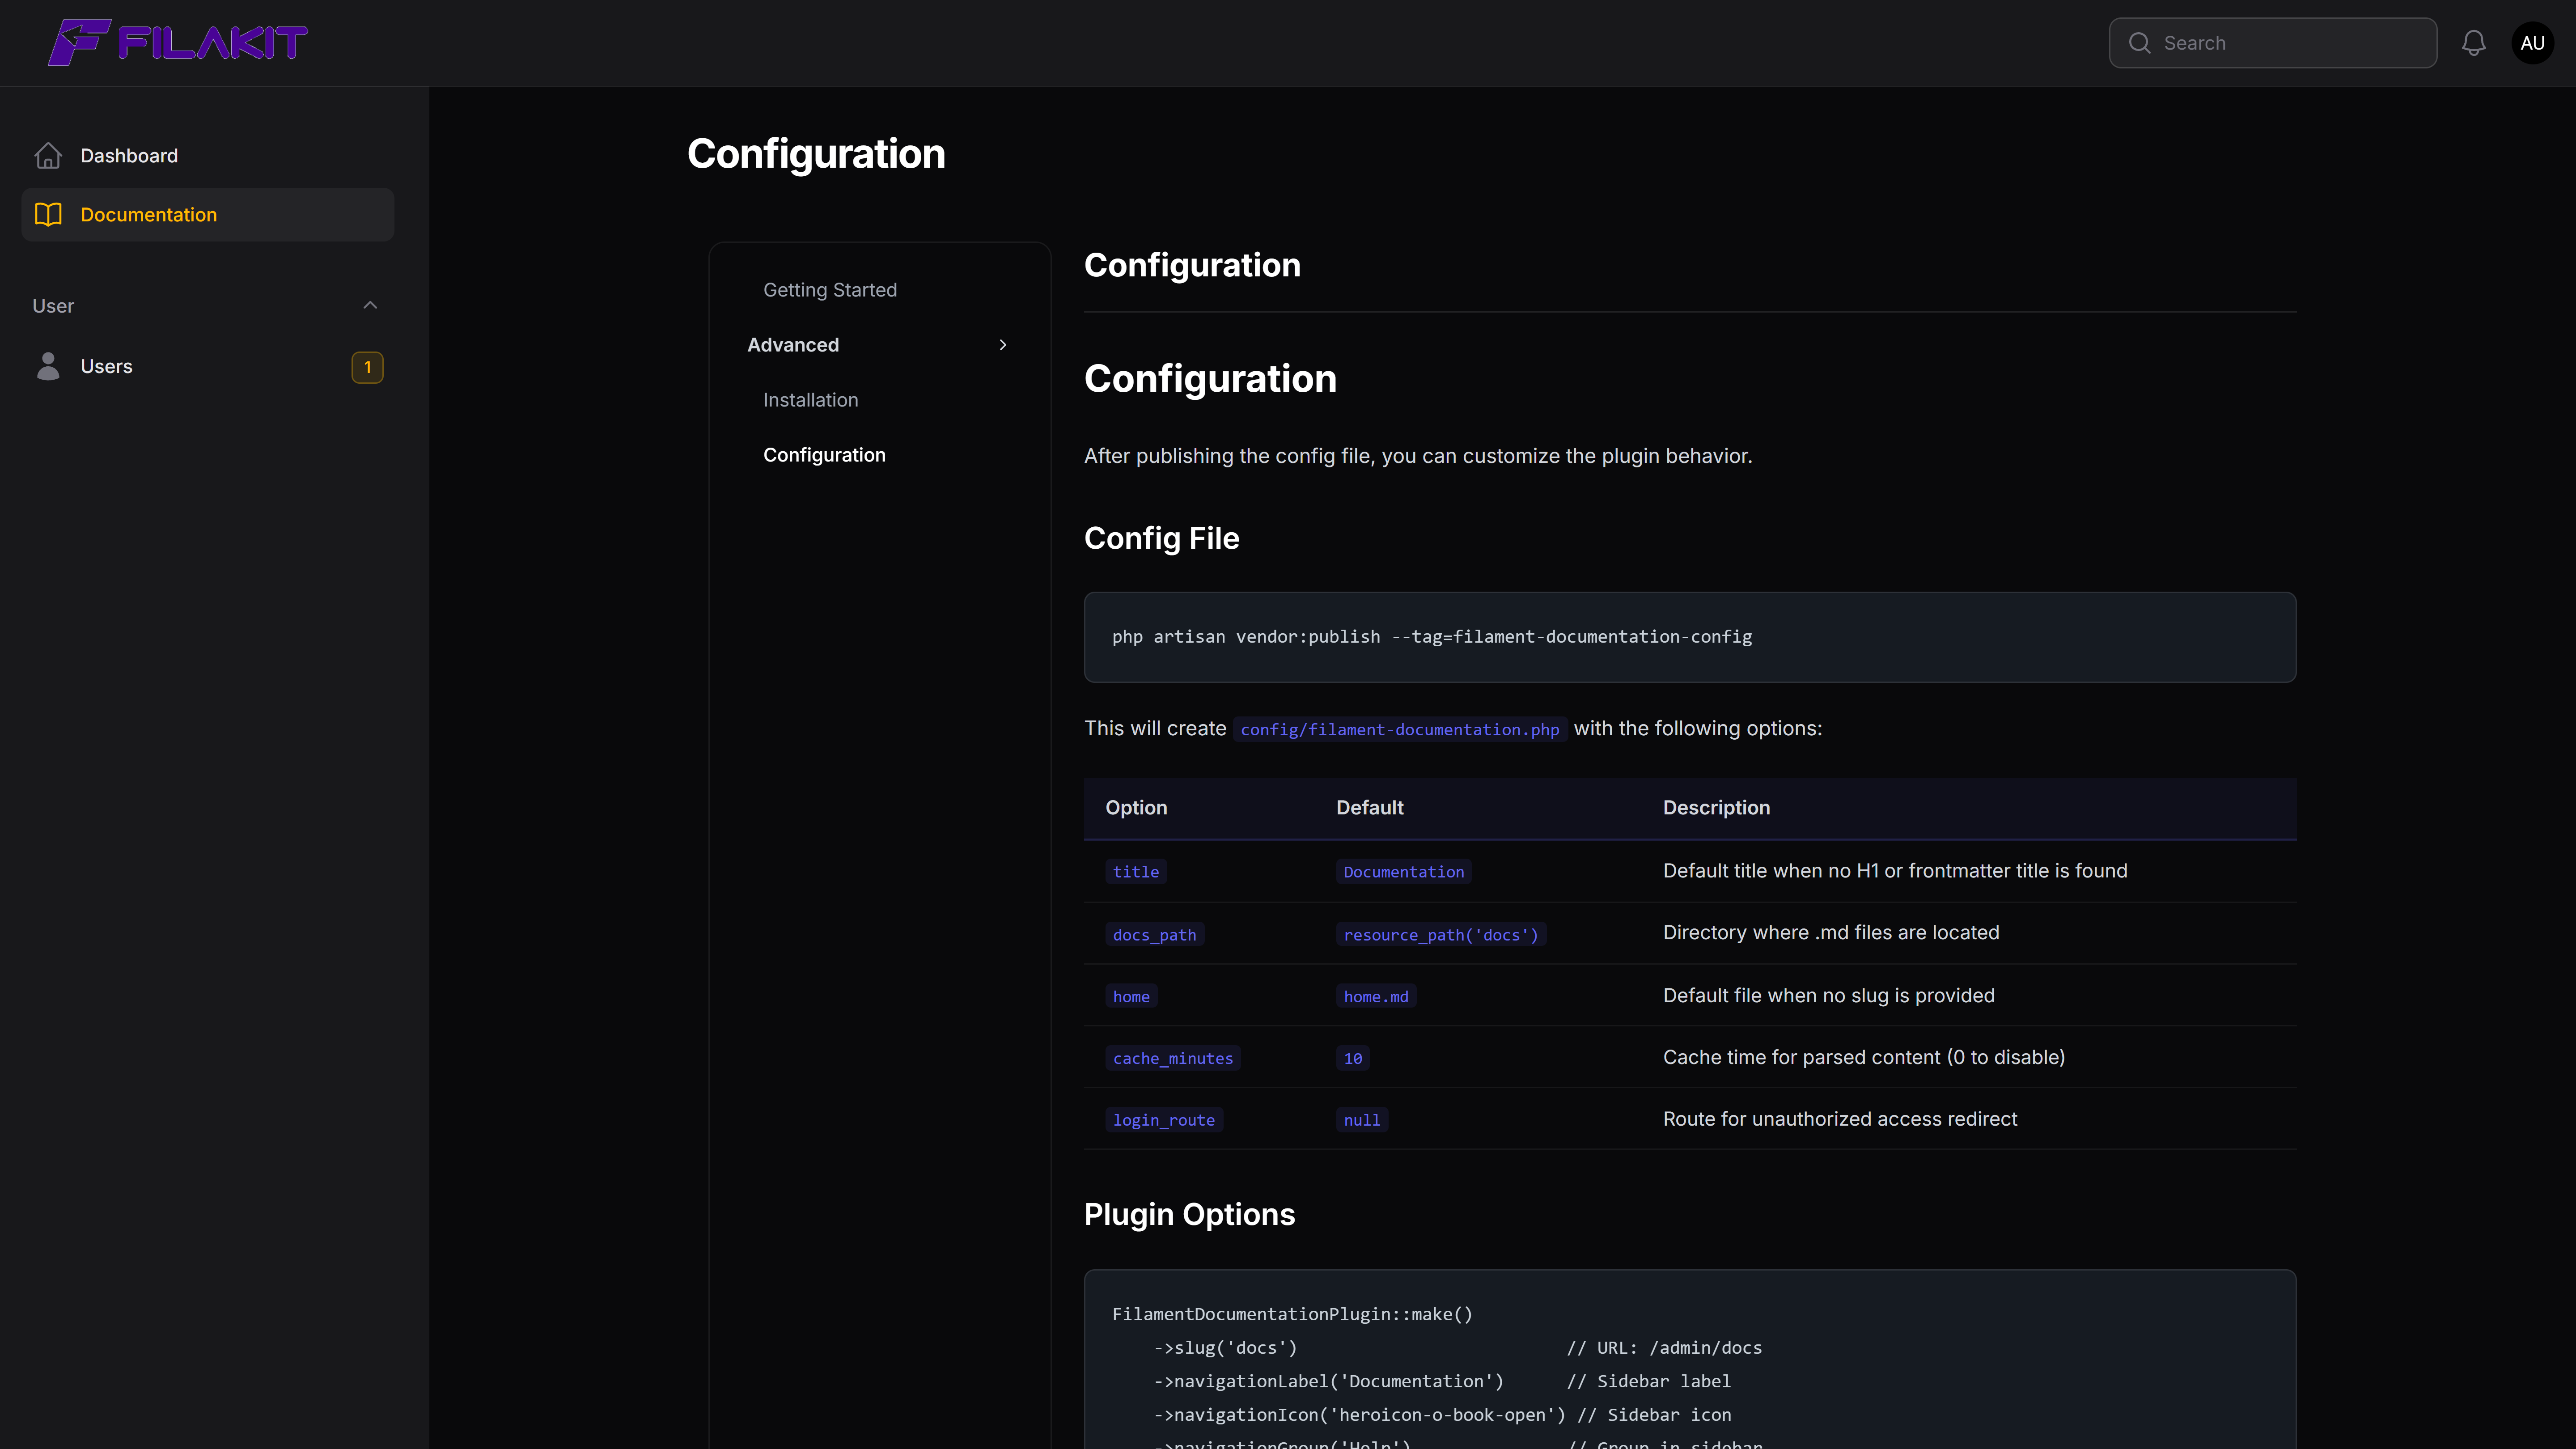Click the Plugin Options heading
2576x1449 pixels.
coord(1189,1215)
